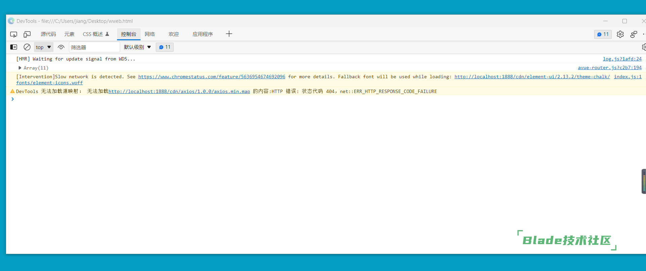Open DevTools settings gear icon
The height and width of the screenshot is (271, 646).
point(620,34)
